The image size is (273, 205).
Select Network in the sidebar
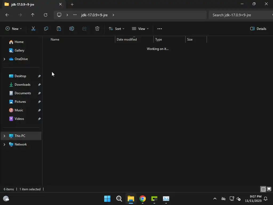click(21, 144)
